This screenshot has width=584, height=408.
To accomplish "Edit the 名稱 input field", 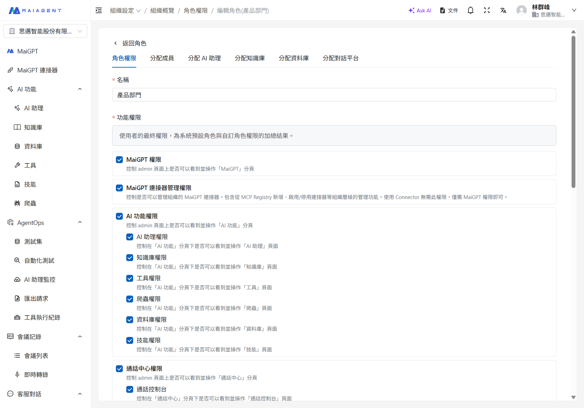I will tap(334, 94).
